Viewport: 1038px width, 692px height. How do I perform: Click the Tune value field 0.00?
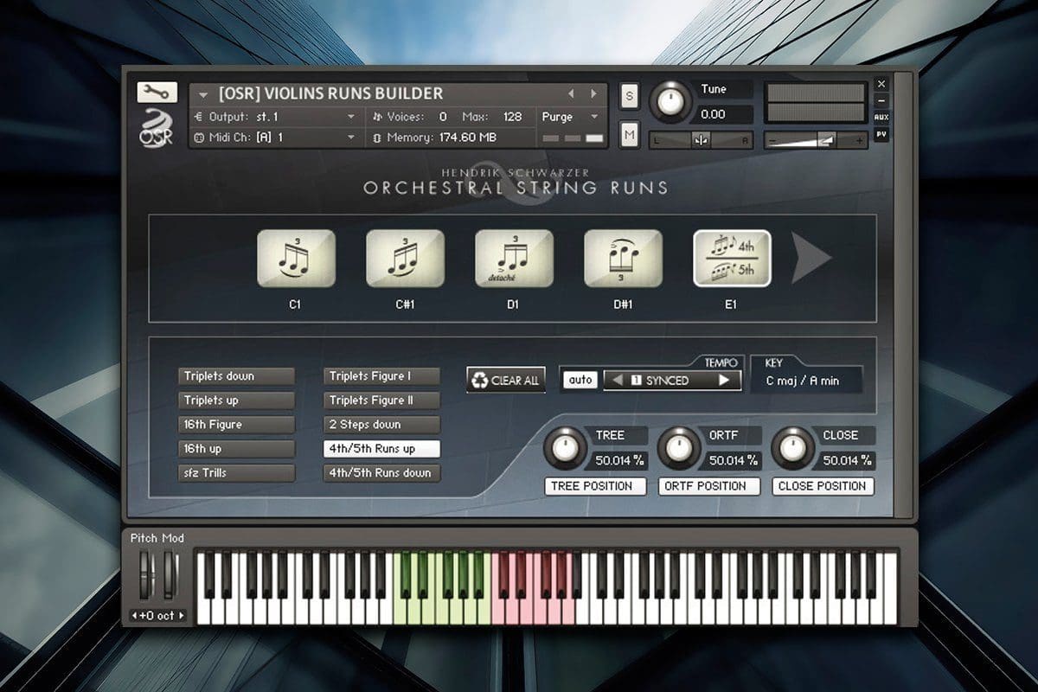point(725,114)
